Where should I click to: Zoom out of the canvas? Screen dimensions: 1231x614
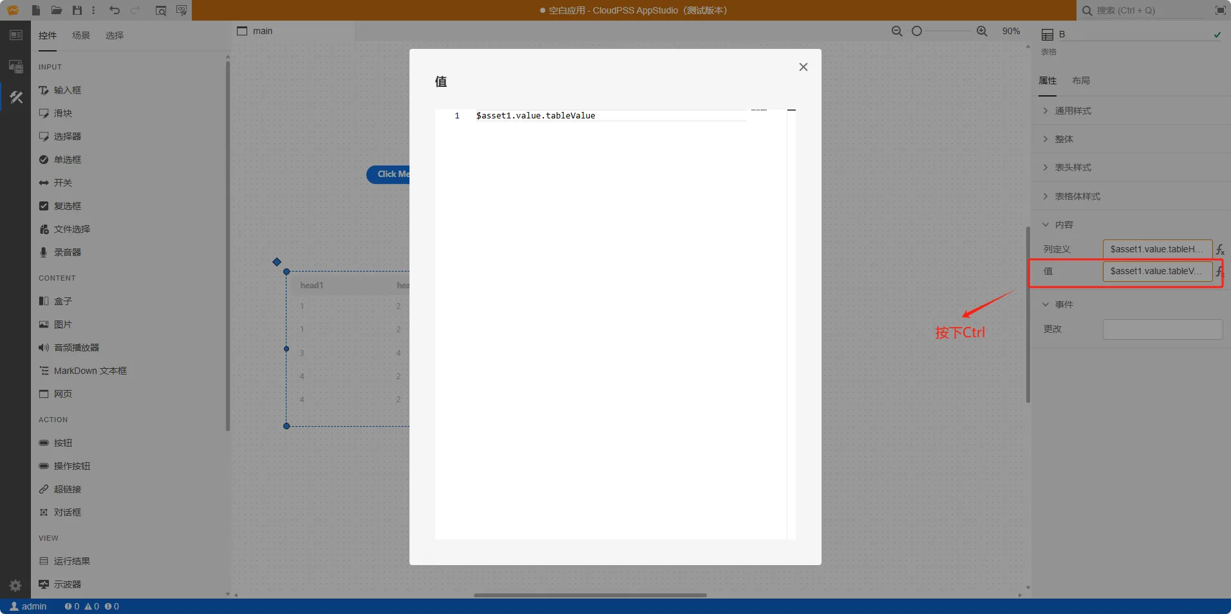coord(897,31)
